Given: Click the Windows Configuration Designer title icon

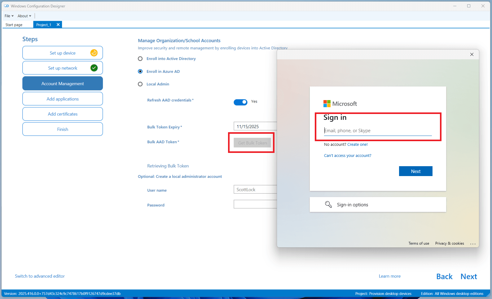Looking at the screenshot, I should tap(6, 6).
